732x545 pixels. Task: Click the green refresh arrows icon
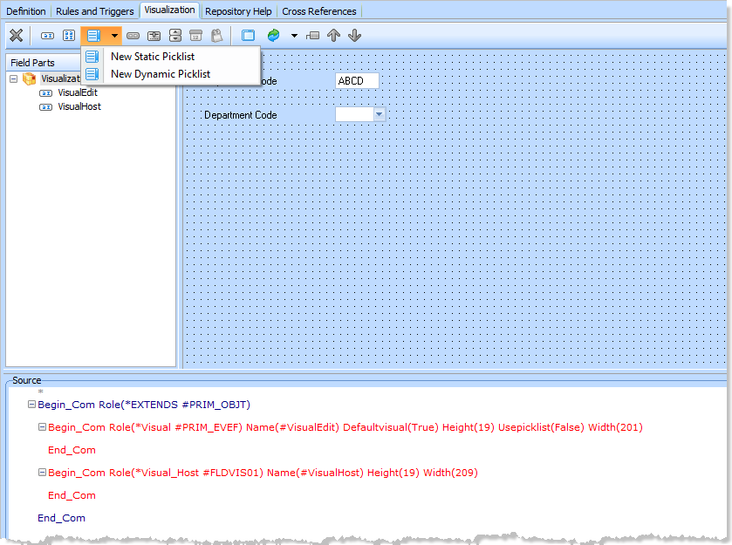coord(273,36)
